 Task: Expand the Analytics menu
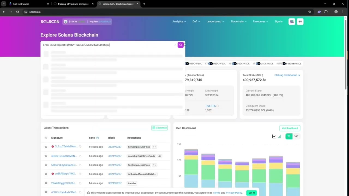(179, 22)
